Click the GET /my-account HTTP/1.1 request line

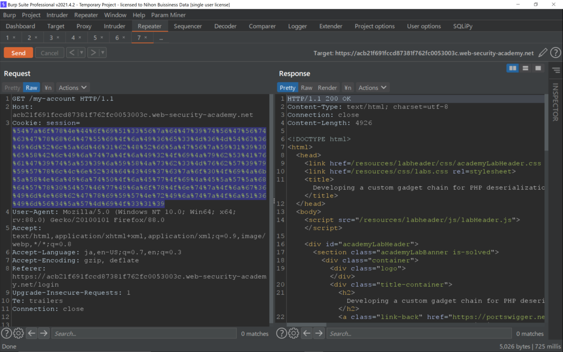[x=63, y=99]
